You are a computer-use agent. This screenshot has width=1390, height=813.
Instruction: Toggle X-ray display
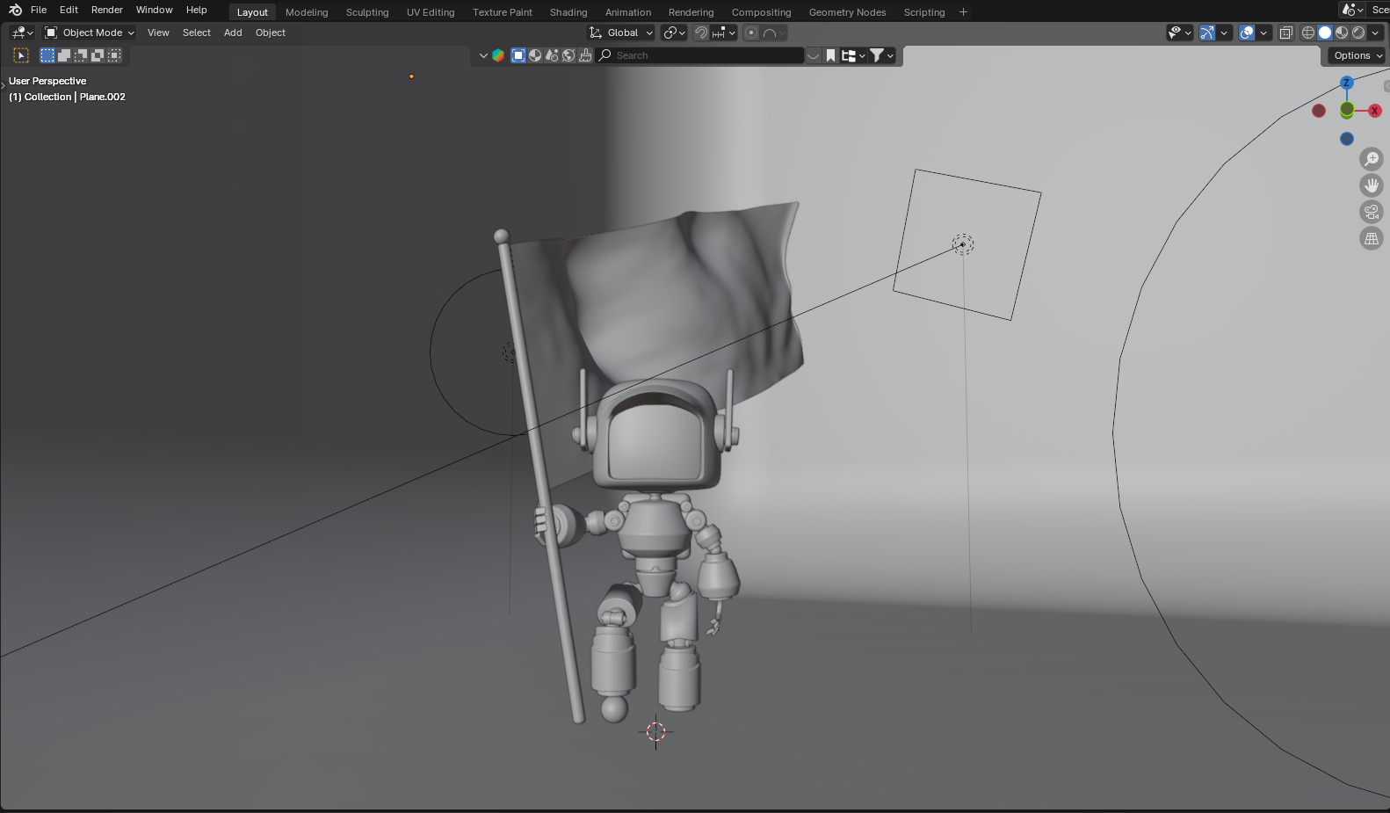pyautogui.click(x=1285, y=33)
